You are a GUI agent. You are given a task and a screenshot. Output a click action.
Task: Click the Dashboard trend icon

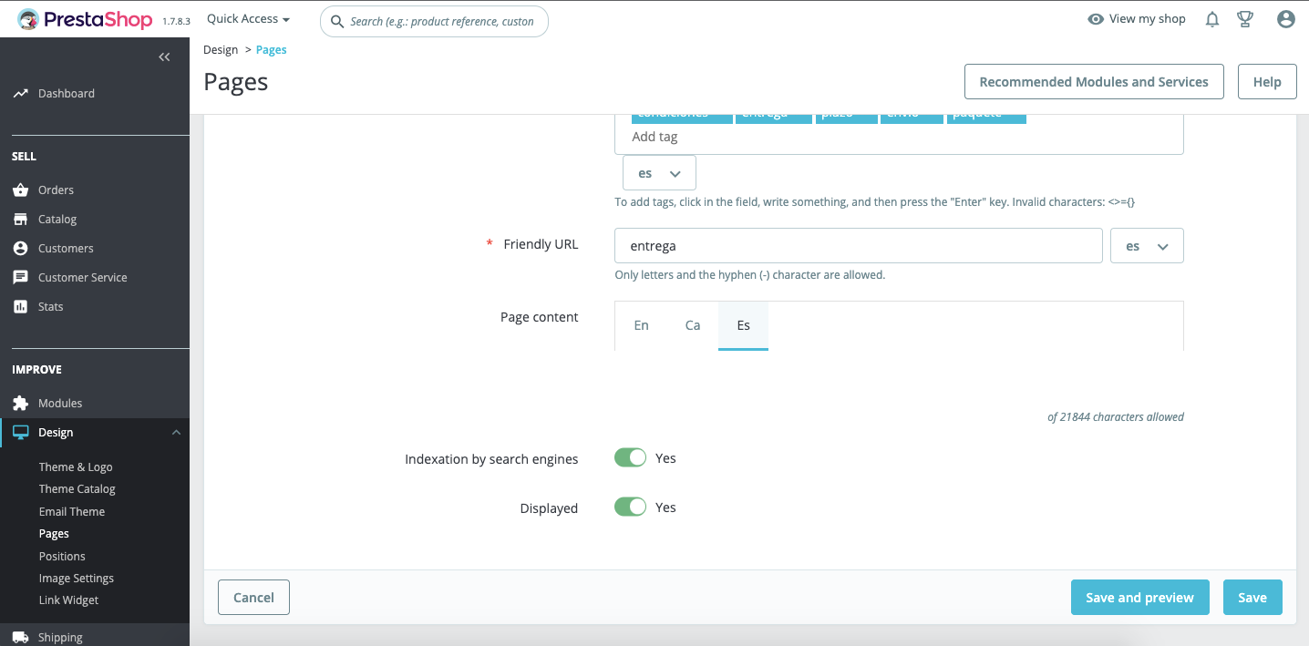(20, 93)
